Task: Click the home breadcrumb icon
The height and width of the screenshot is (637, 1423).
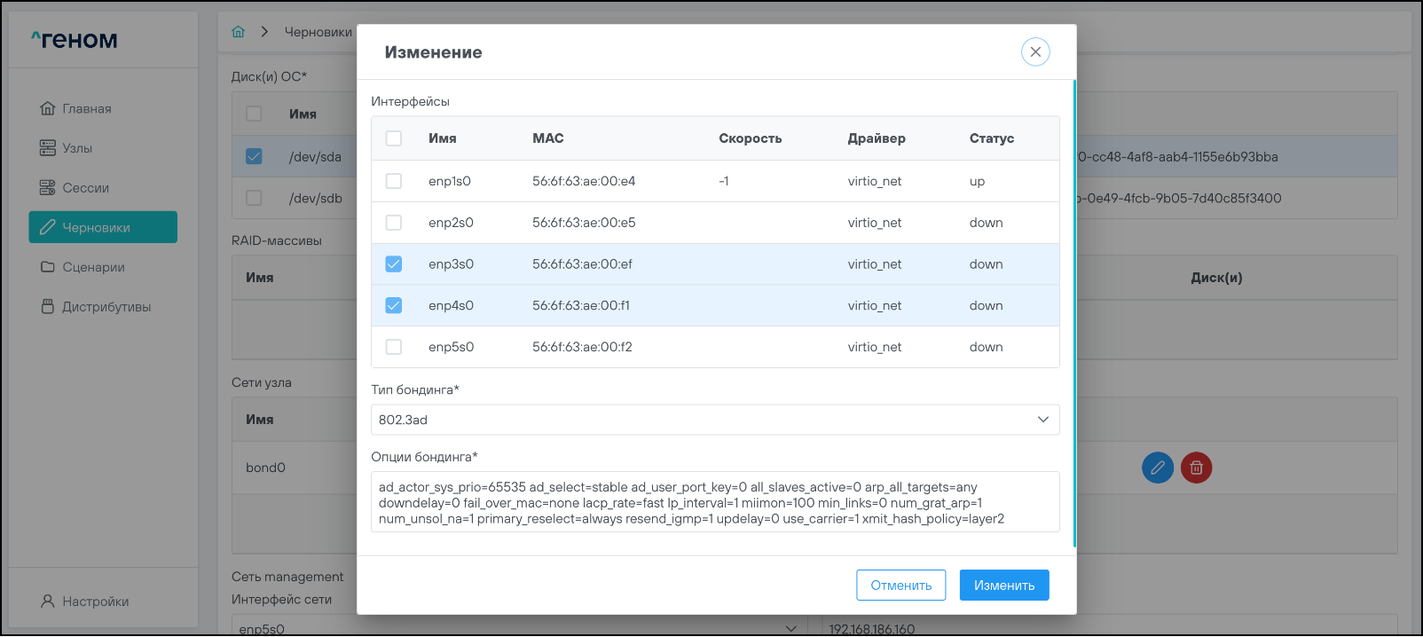Action: 238,32
